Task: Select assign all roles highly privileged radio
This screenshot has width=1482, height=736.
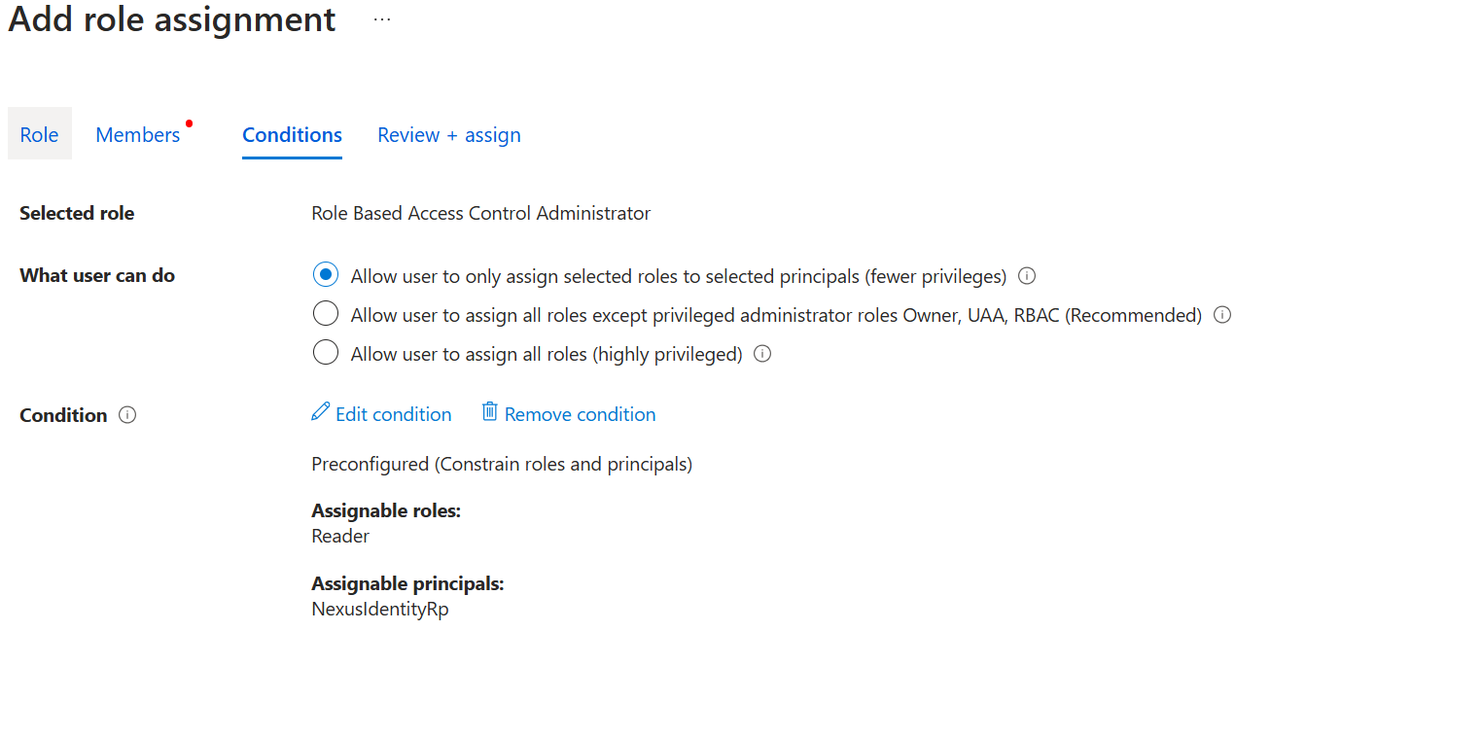Action: tap(326, 353)
